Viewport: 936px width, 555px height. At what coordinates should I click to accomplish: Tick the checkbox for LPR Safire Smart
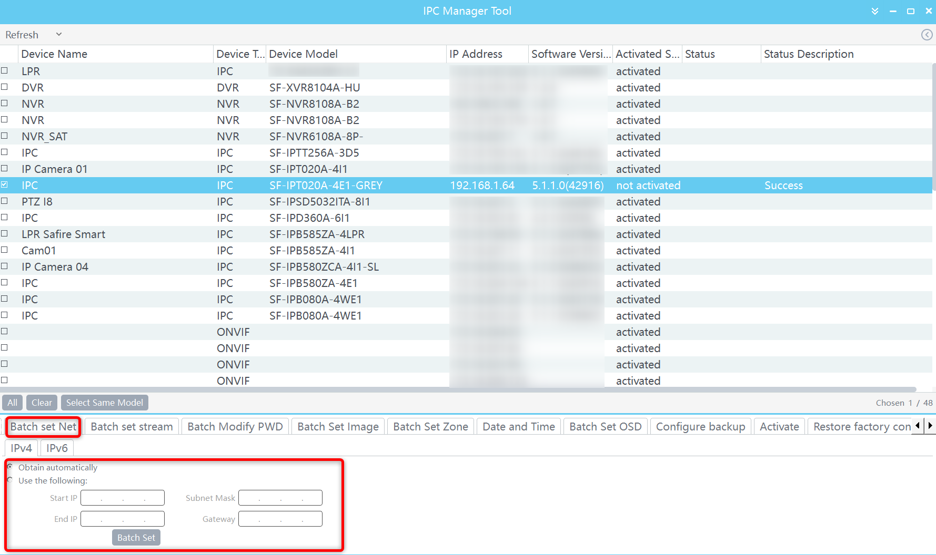pyautogui.click(x=5, y=234)
